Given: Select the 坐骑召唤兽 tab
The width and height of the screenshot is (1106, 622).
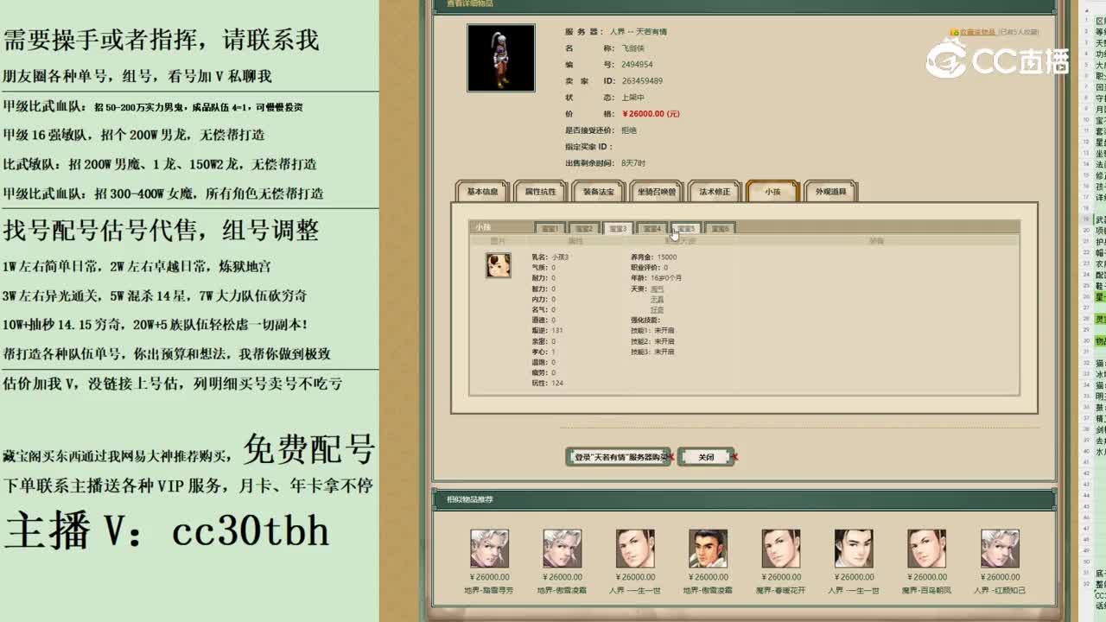Looking at the screenshot, I should pyautogui.click(x=656, y=192).
